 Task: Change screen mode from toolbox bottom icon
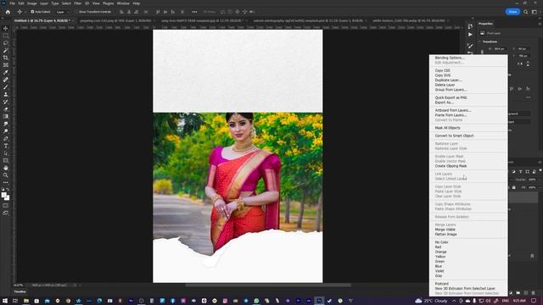point(6,213)
